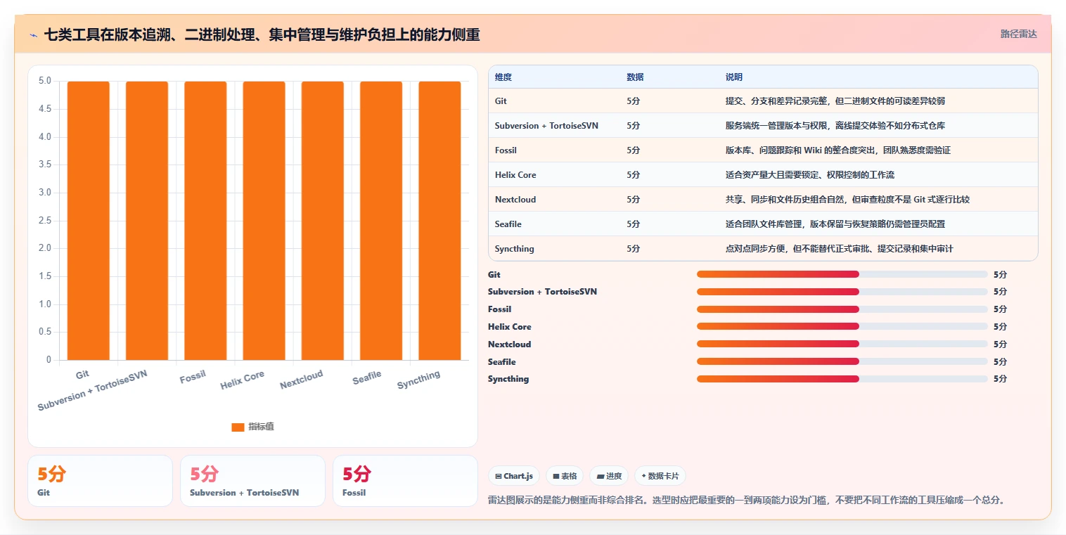This screenshot has height=535, width=1066.
Task: Click the Nextcloud progress bar
Action: 842,344
